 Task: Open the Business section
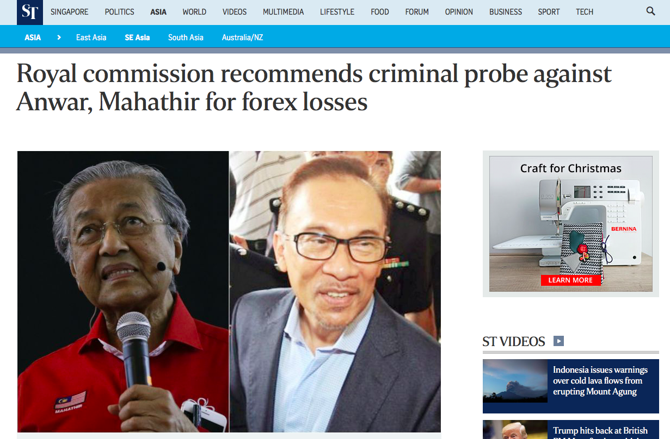point(506,12)
